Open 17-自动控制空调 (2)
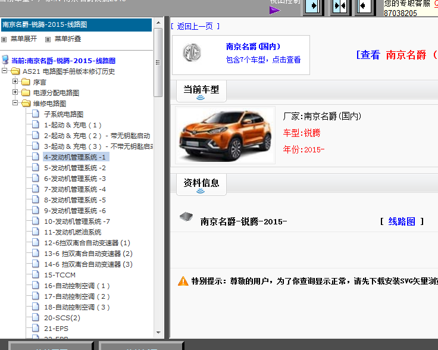438x350 pixels. click(x=77, y=296)
